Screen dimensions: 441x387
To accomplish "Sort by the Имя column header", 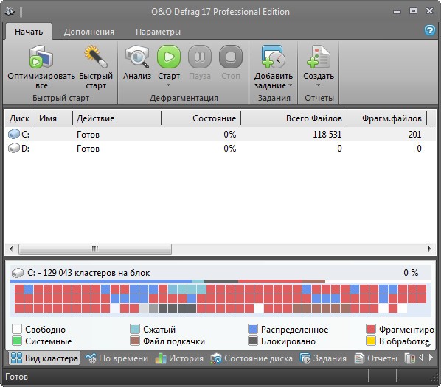I will pyautogui.click(x=54, y=118).
